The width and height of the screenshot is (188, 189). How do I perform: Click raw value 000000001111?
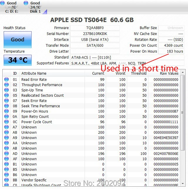coord(166,122)
